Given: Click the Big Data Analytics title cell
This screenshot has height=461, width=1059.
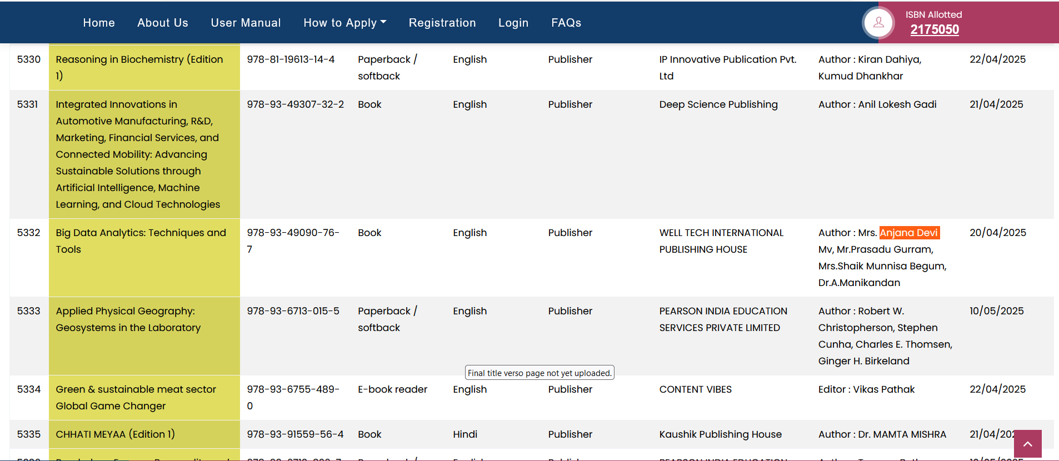Looking at the screenshot, I should [141, 241].
